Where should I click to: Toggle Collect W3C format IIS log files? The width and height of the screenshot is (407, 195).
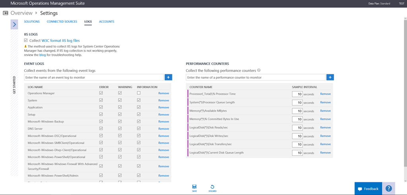(26, 40)
